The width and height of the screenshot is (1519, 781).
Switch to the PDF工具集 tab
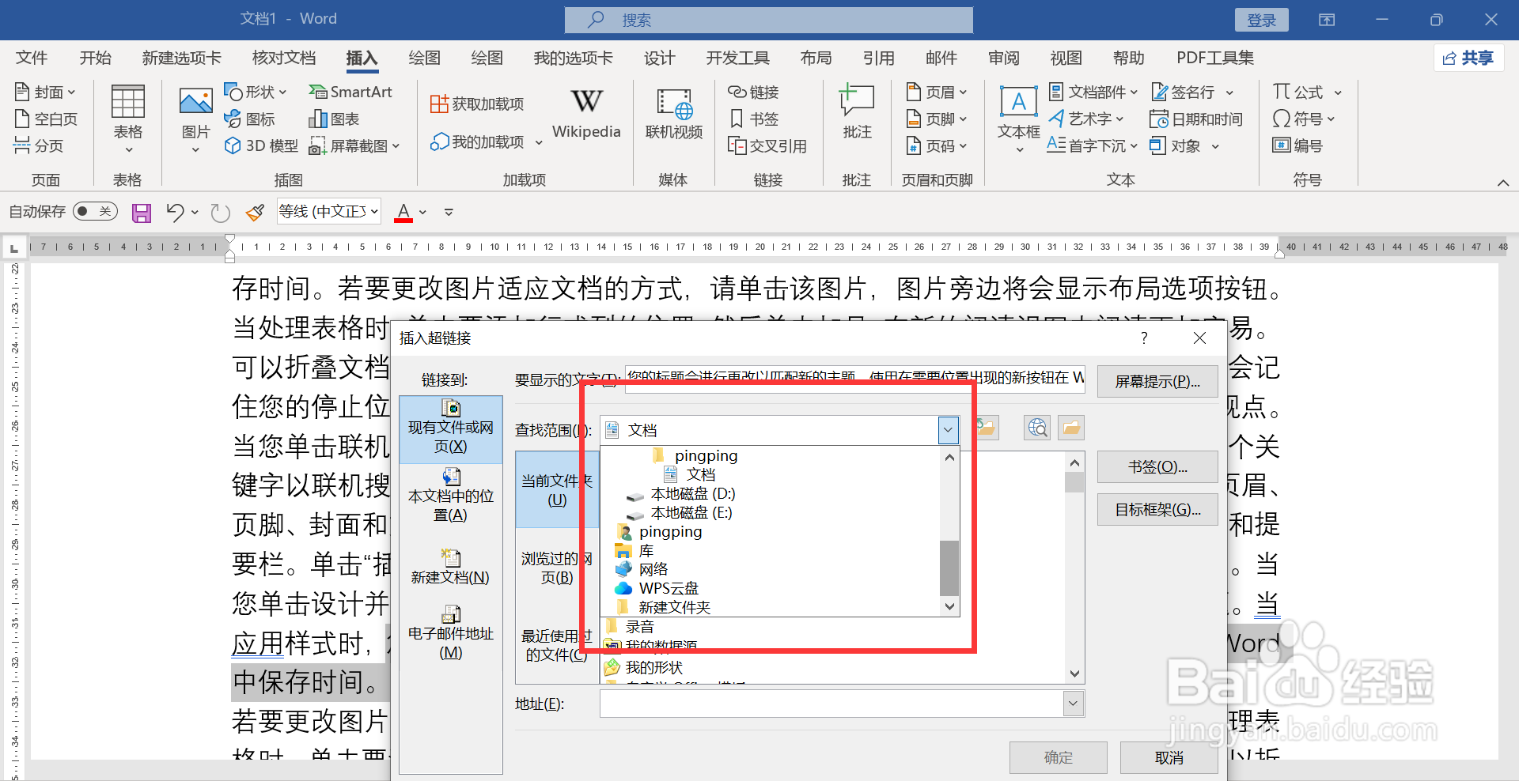[x=1215, y=58]
